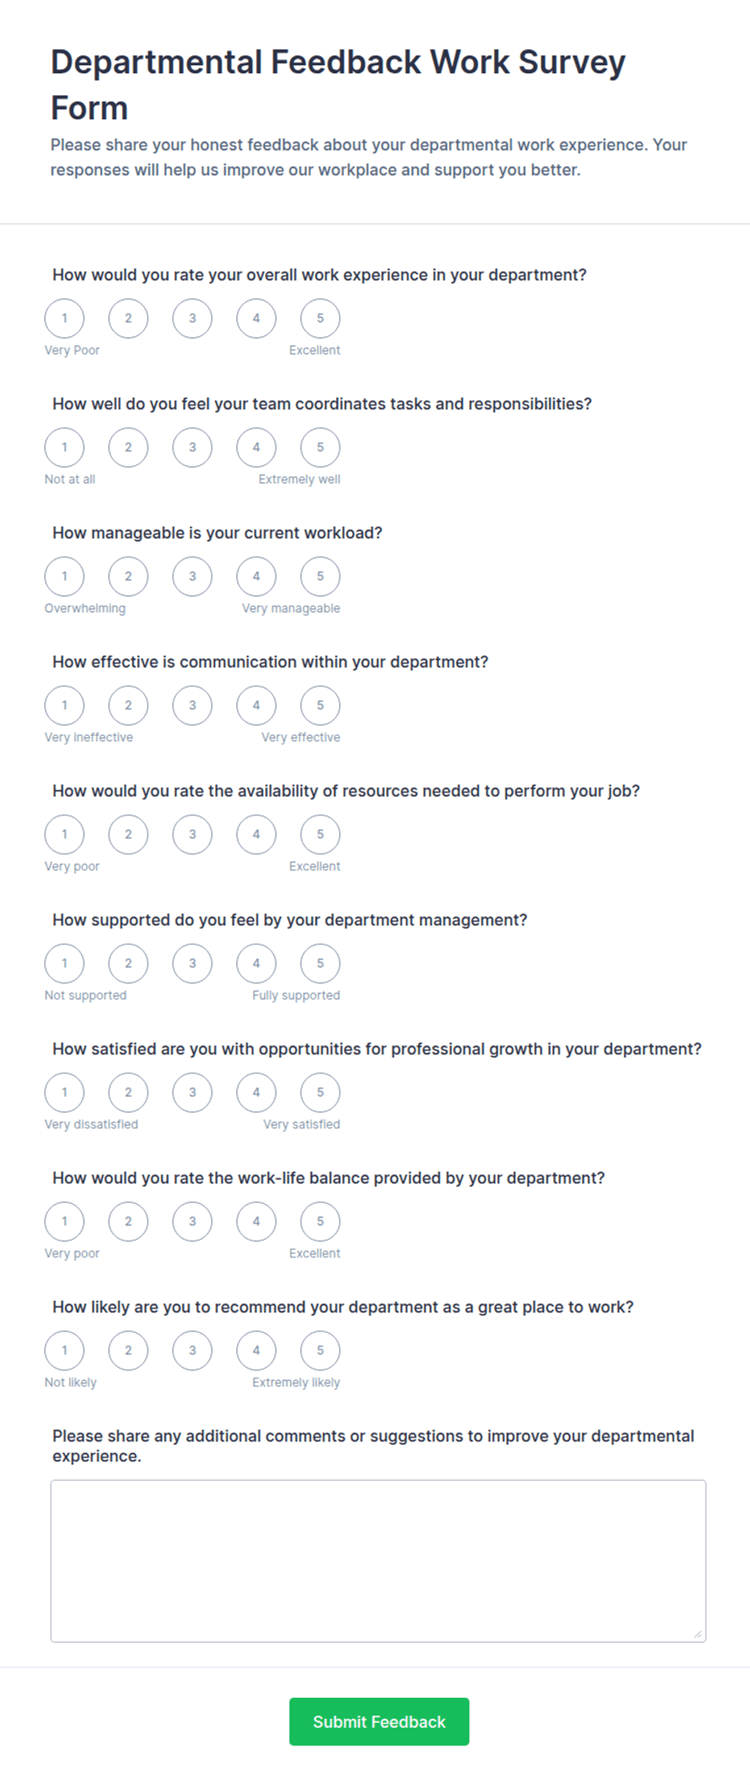Image resolution: width=750 pixels, height=1785 pixels.
Task: Rate current workload manageability as 2
Action: click(x=128, y=576)
